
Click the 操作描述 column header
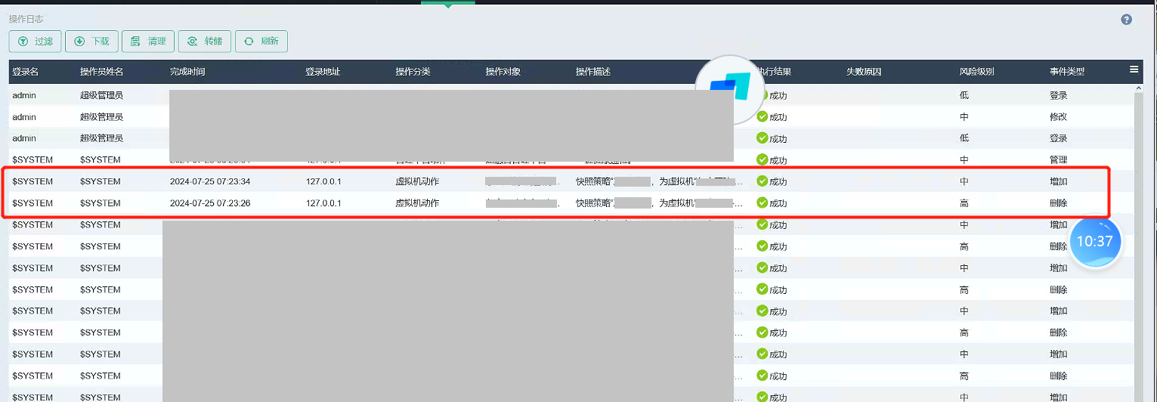[592, 72]
